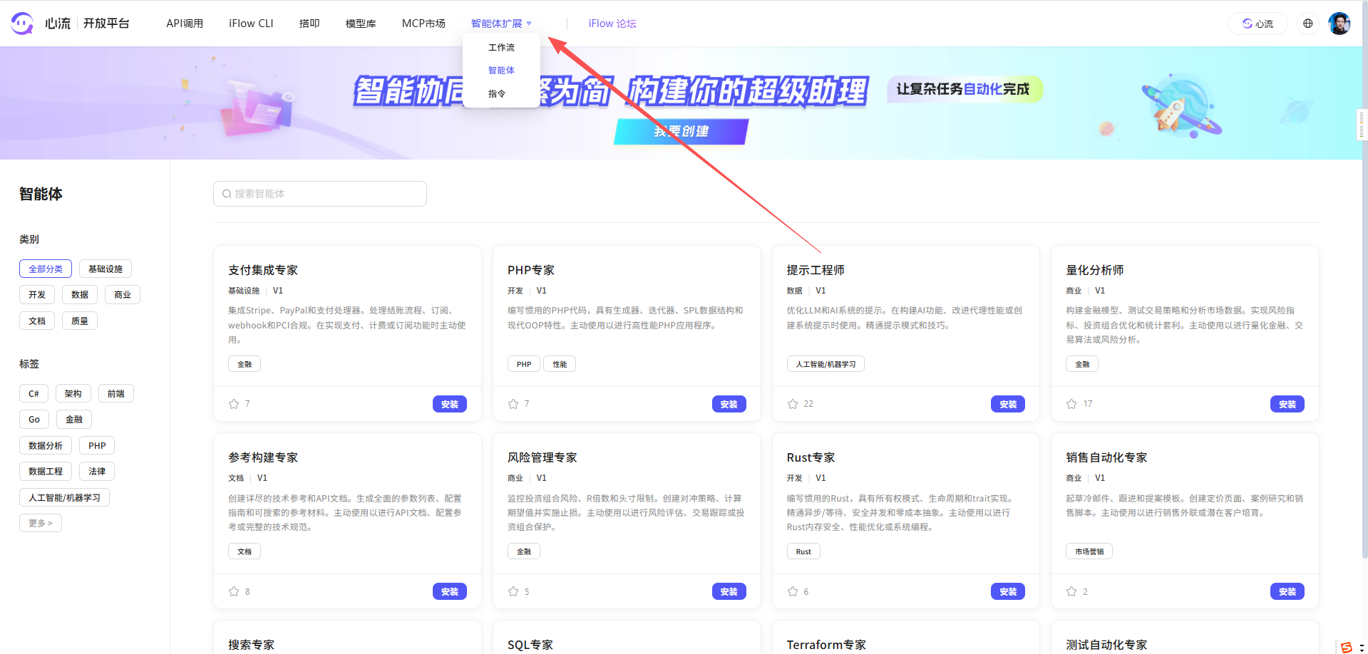Install the 风险管理专家 agent
Viewport: 1368px width, 654px height.
point(729,591)
